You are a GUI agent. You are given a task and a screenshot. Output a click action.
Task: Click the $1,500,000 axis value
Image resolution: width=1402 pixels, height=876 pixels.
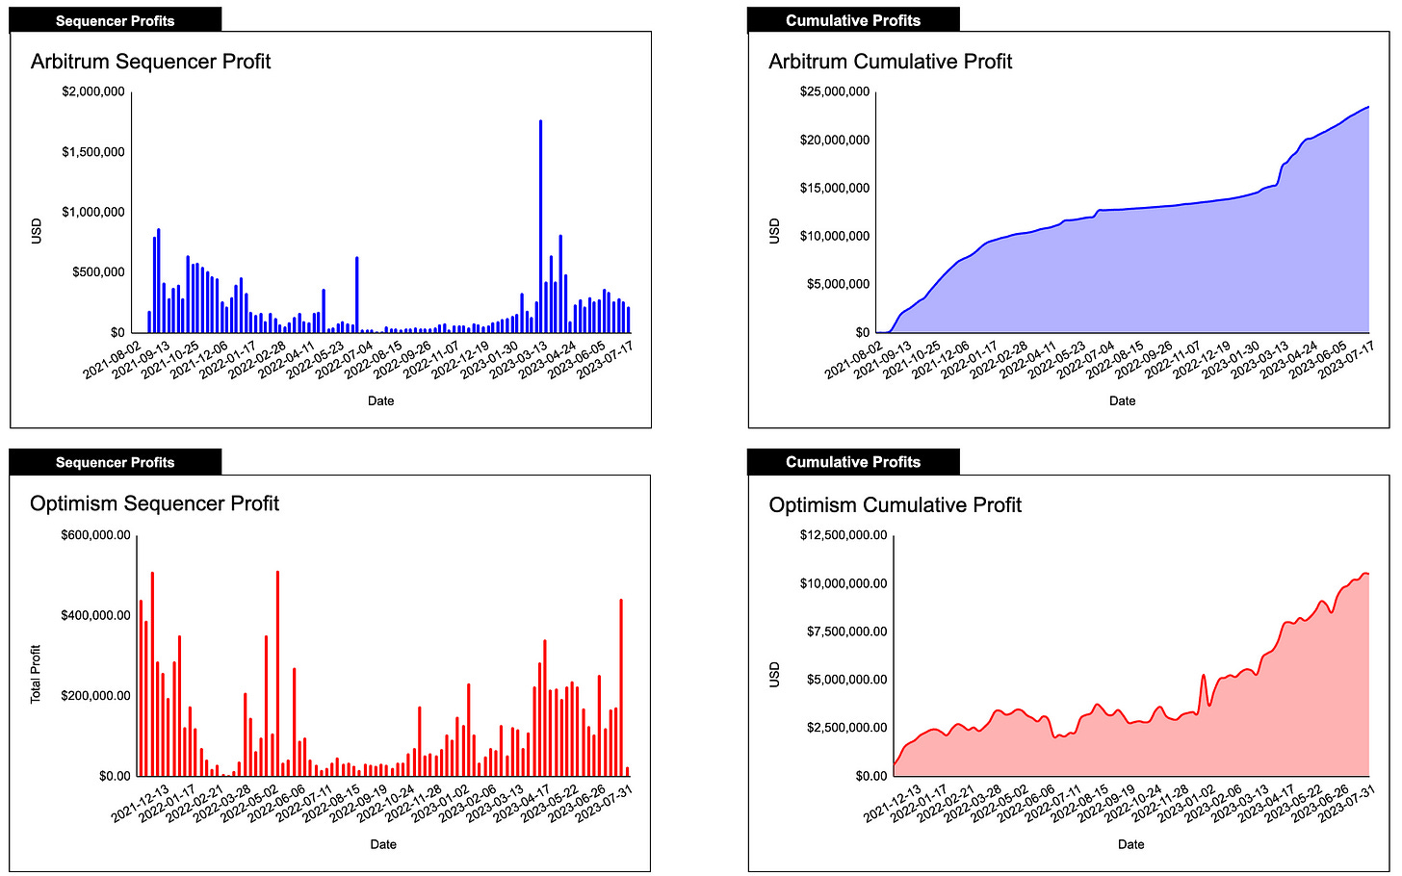[x=93, y=152]
